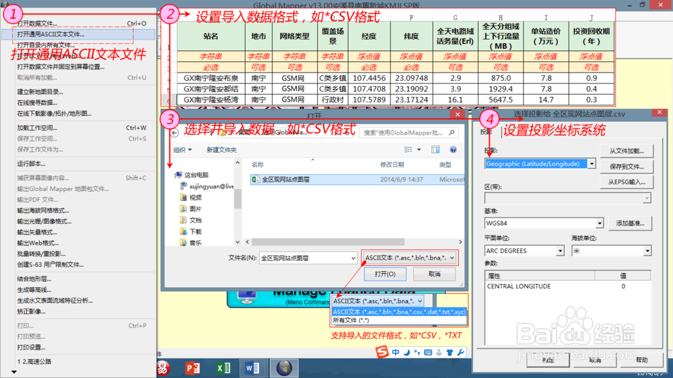The image size is (673, 378).
Task: Switch to Global Mapper globe in taskbar
Action: point(284,368)
